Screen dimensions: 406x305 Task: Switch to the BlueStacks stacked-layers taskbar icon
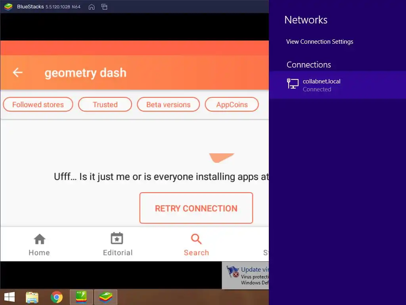[105, 297]
